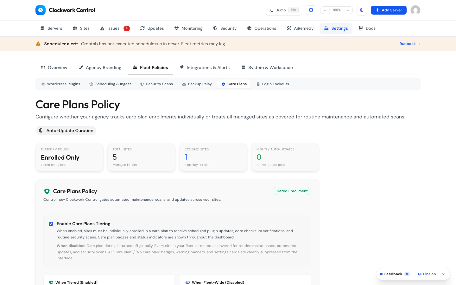Screen dimensions: 456x285
Task: Click the When Fleet-Wide (Disabled) toggle icon
Action: (187, 282)
